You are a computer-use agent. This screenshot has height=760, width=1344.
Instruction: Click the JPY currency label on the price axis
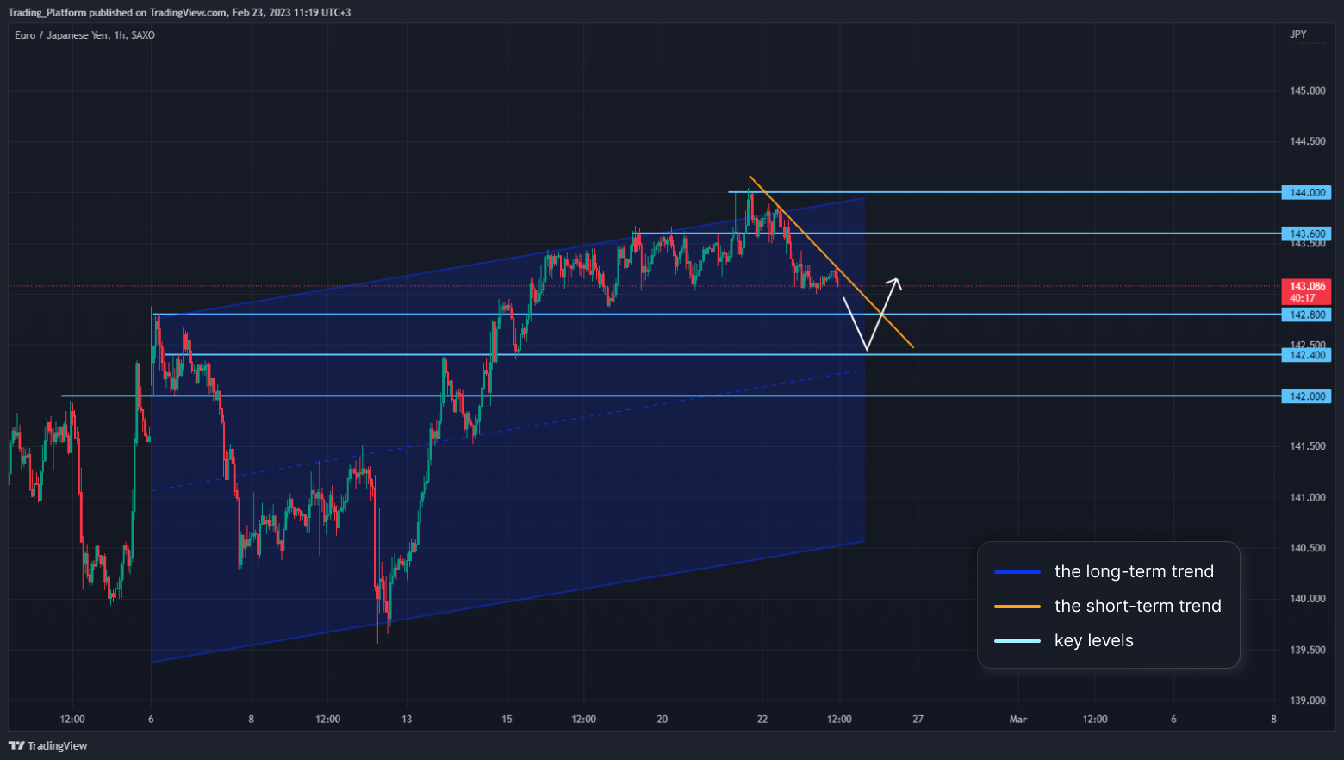[x=1297, y=34]
